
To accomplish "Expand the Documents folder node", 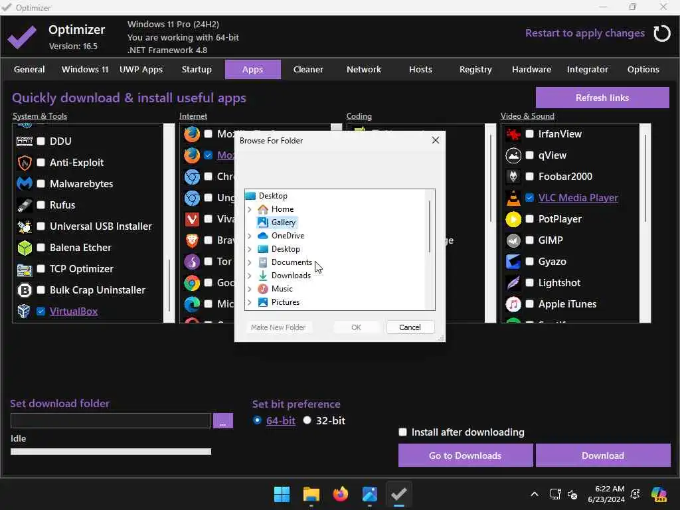I will (250, 262).
